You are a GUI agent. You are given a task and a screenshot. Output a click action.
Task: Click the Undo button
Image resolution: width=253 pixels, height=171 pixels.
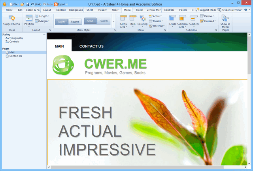tap(36, 4)
